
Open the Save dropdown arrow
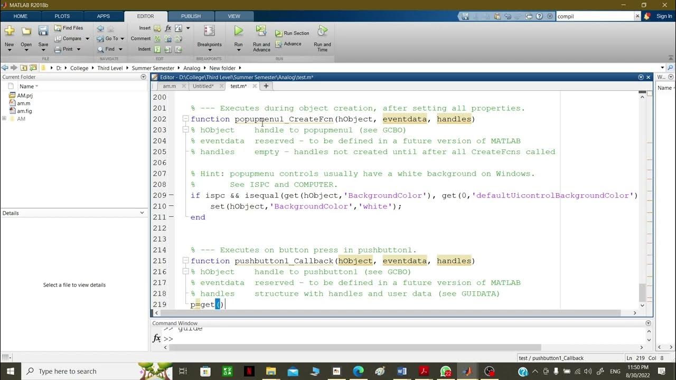pos(43,50)
